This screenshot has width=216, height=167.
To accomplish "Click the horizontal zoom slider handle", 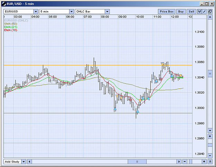I will [190, 161].
